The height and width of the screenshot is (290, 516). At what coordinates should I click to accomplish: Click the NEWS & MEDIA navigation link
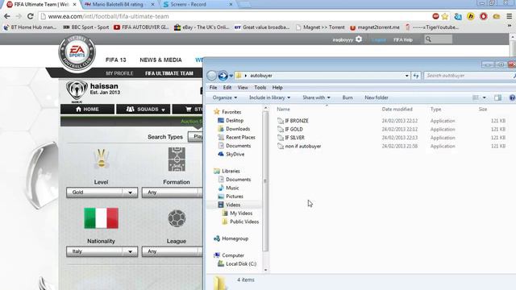pos(160,60)
